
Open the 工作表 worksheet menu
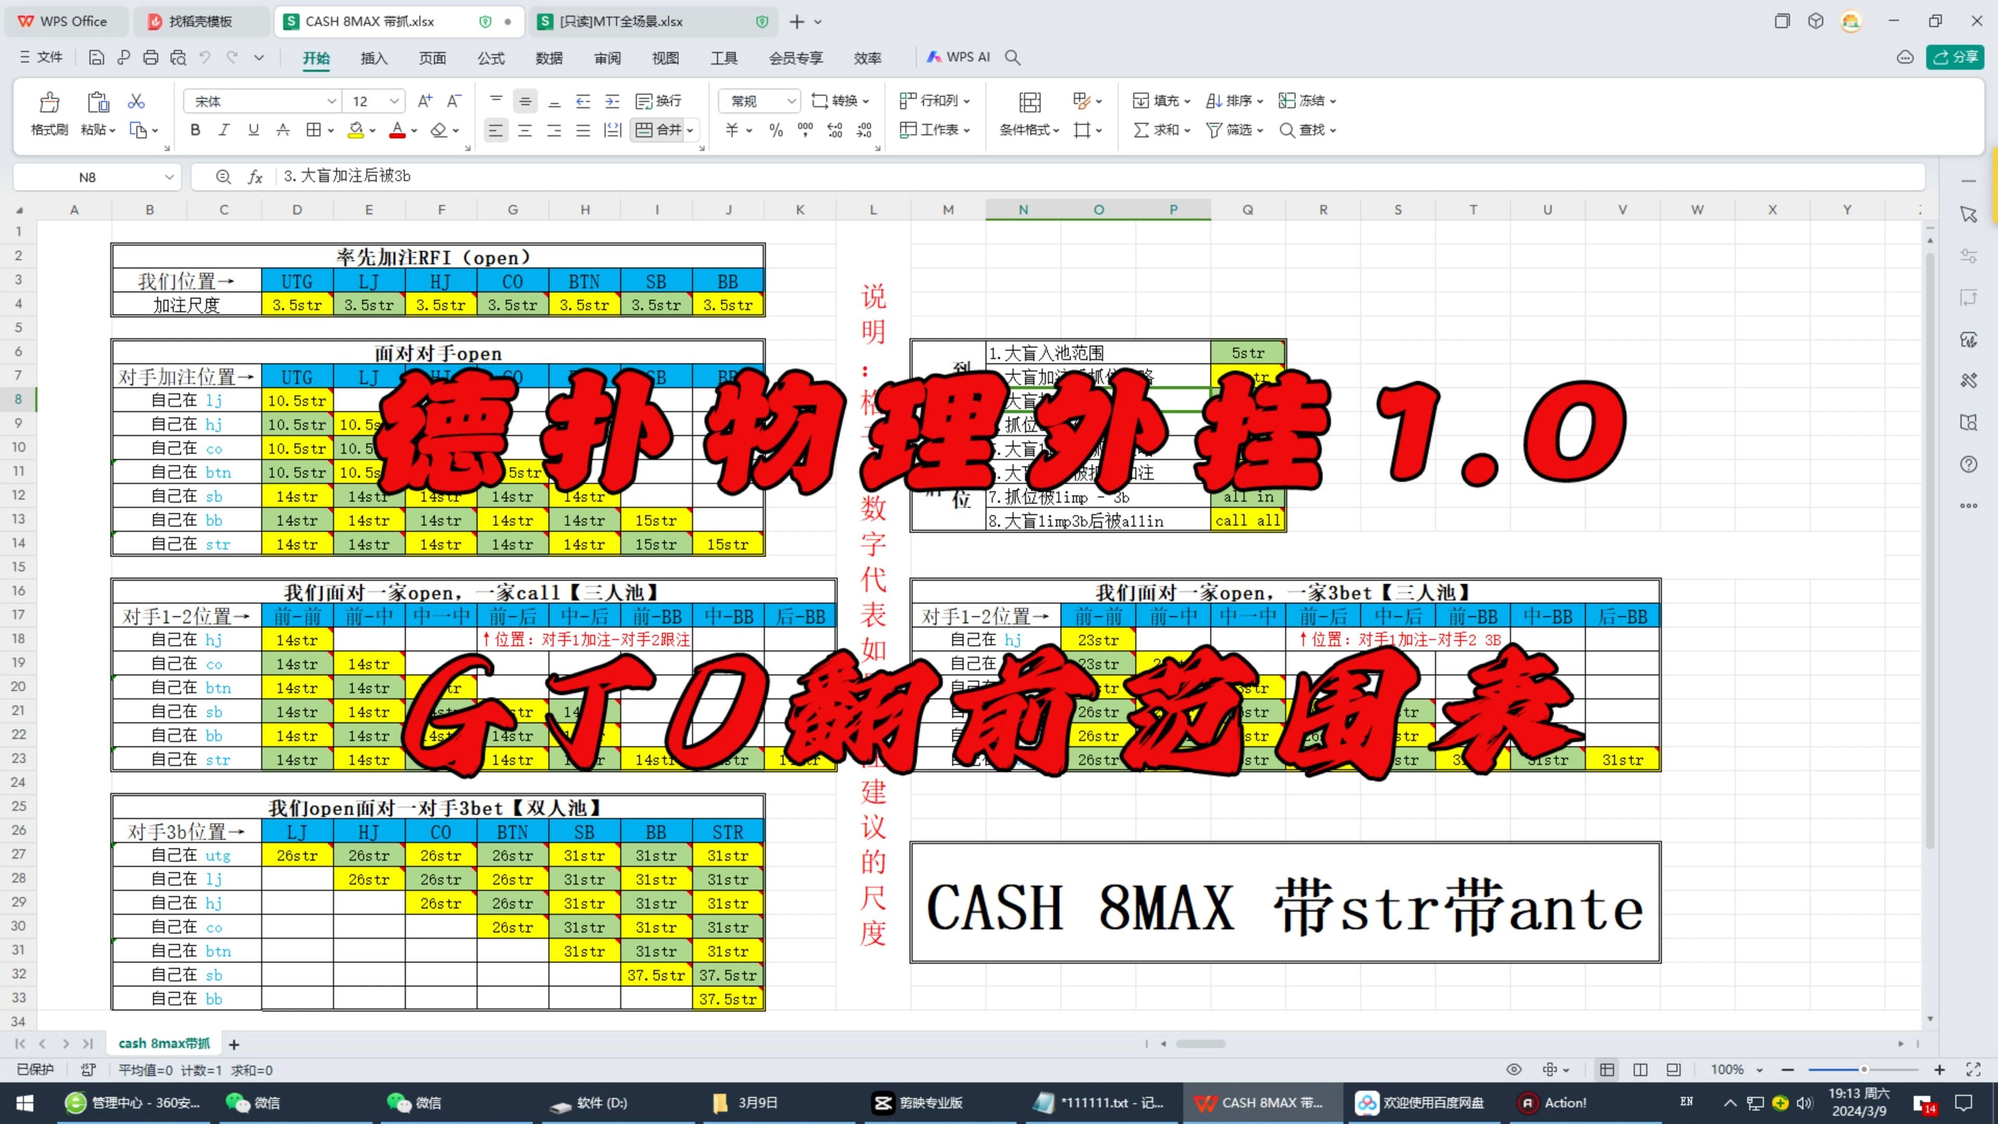[x=934, y=130]
